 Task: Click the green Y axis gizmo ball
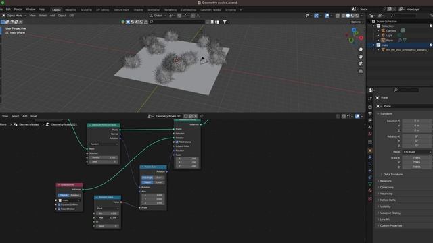point(351,40)
